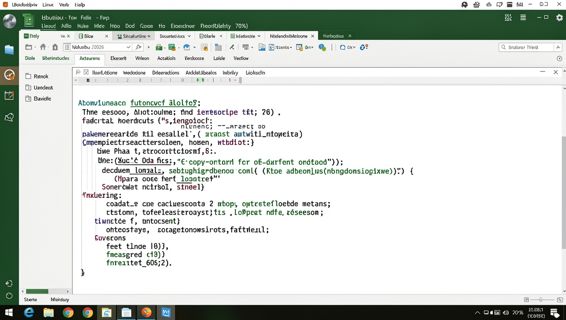Image resolution: width=566 pixels, height=320 pixels.
Task: Open the ân dropdown in toolbar
Action: click(x=312, y=47)
